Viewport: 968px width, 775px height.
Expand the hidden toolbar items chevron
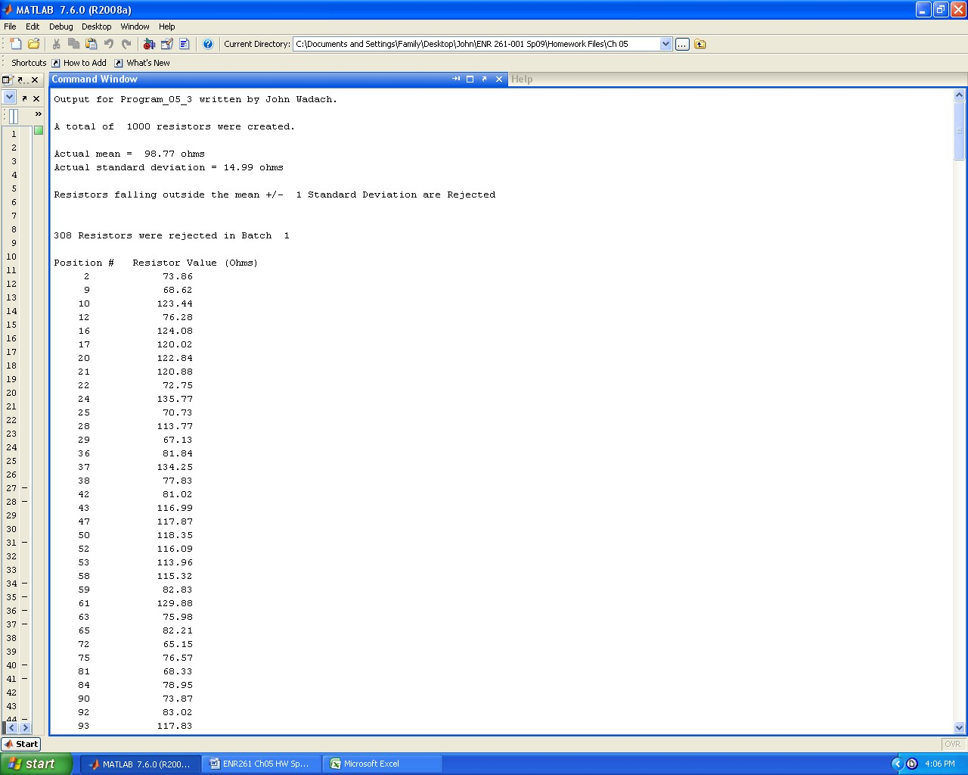click(x=38, y=115)
